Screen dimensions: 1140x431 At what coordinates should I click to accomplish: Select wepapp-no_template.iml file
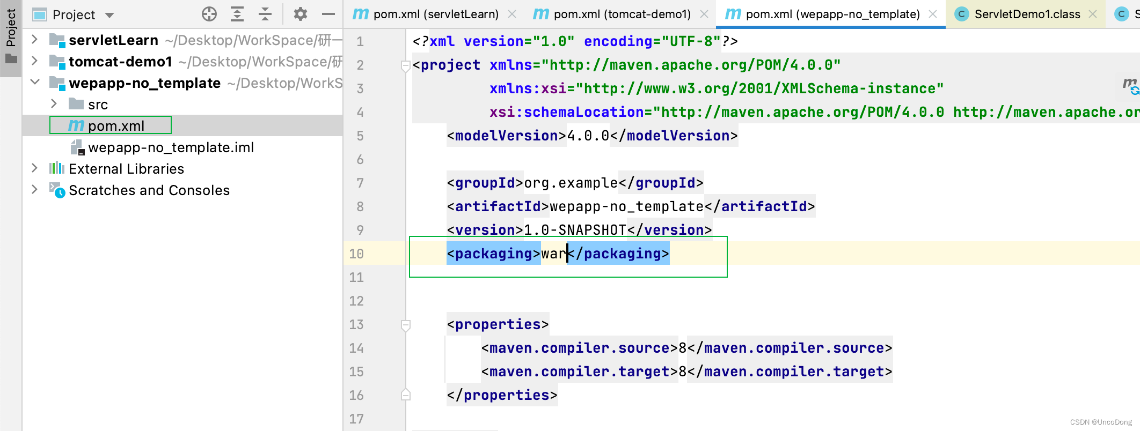(171, 147)
